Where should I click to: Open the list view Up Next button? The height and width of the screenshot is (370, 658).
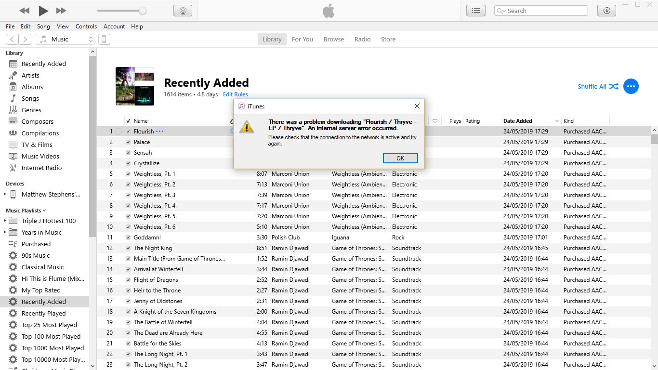tap(476, 11)
